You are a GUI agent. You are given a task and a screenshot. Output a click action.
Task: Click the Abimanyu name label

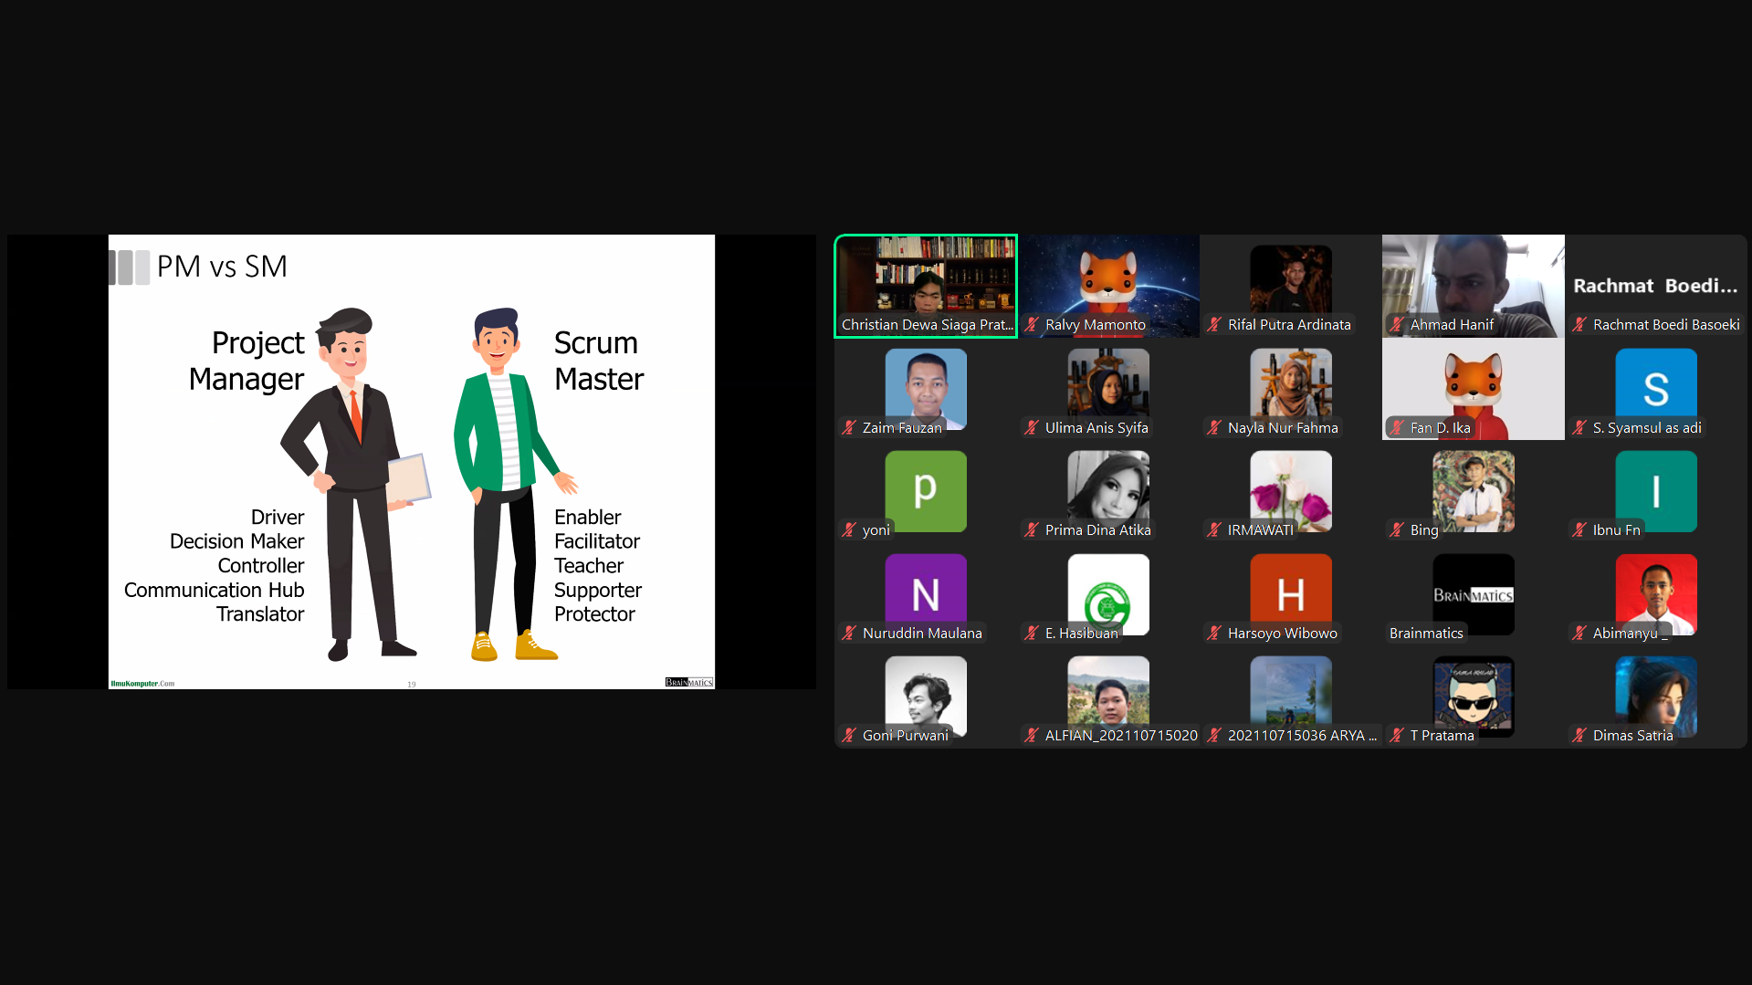[x=1624, y=634]
